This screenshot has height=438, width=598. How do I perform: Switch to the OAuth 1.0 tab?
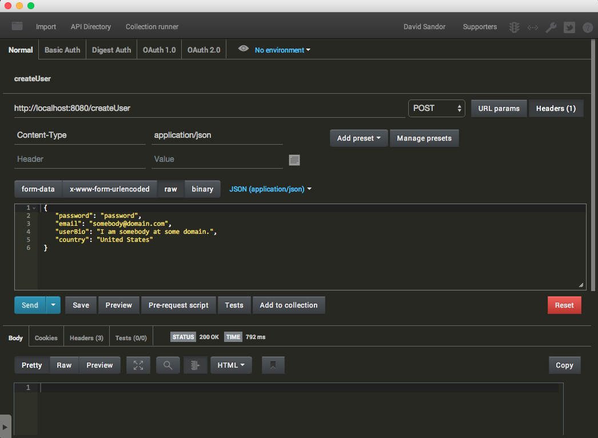(x=159, y=50)
